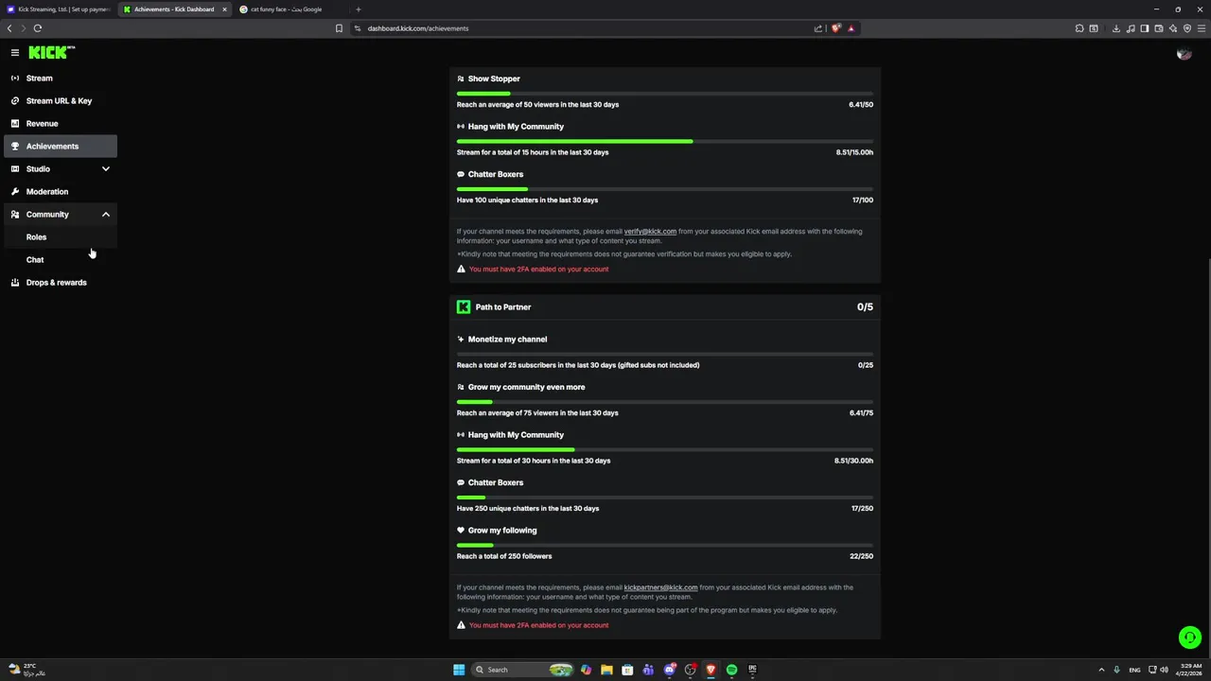Toggle the browser sidebar panel icon

(x=1144, y=28)
